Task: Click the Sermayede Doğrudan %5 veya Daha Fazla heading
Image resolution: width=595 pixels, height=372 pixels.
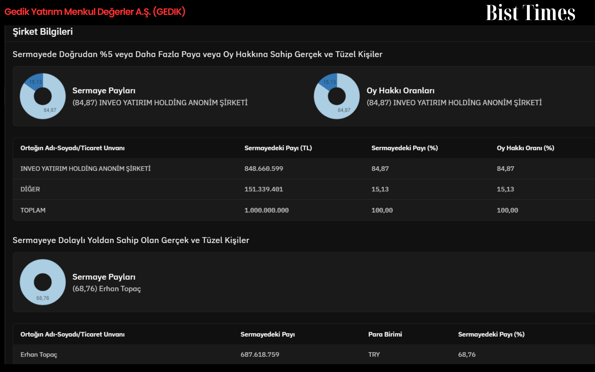Action: click(197, 54)
